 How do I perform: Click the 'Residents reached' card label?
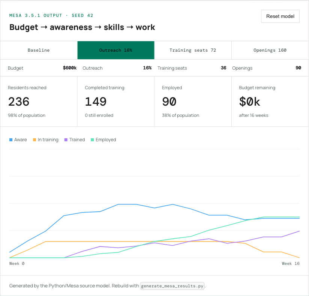pos(27,88)
